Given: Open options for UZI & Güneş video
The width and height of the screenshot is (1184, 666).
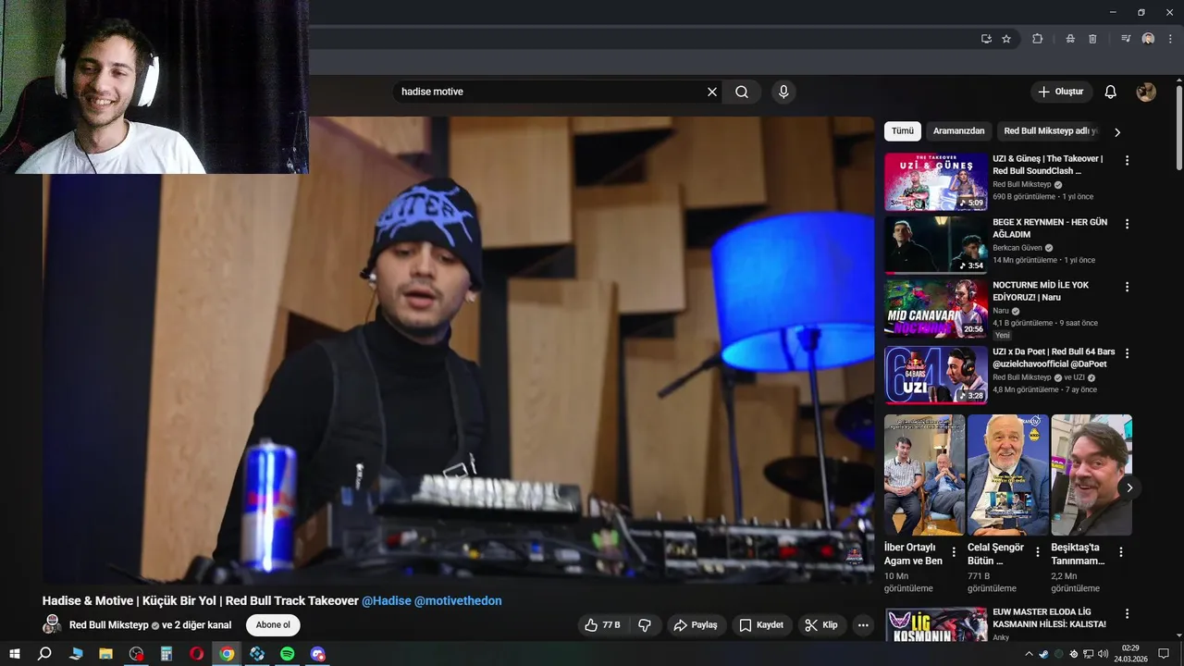Looking at the screenshot, I should pyautogui.click(x=1127, y=160).
